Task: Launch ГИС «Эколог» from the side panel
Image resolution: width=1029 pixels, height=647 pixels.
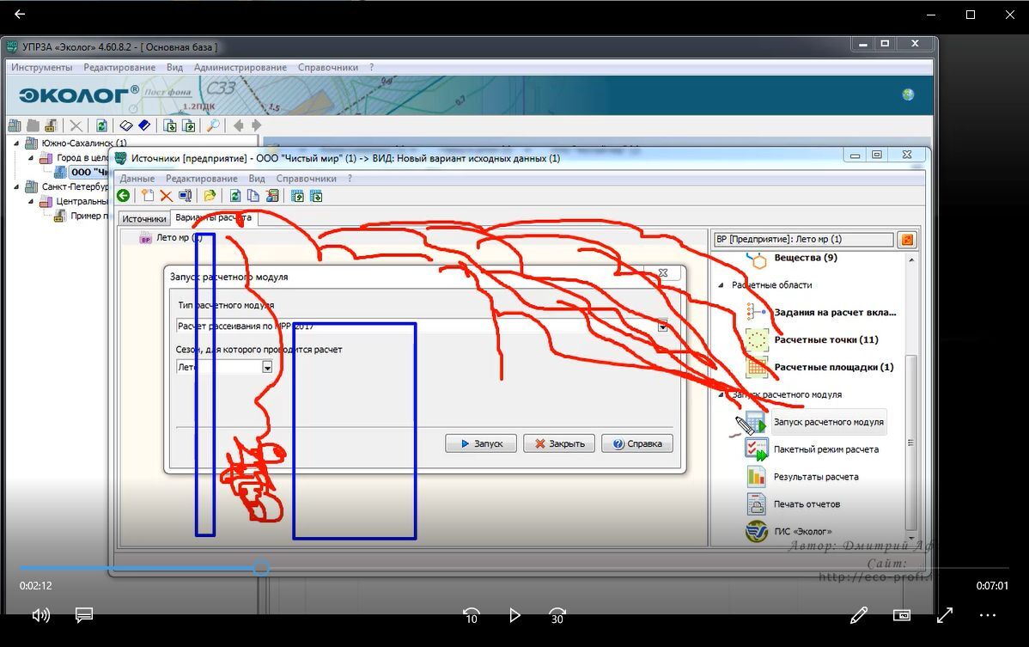Action: tap(756, 531)
